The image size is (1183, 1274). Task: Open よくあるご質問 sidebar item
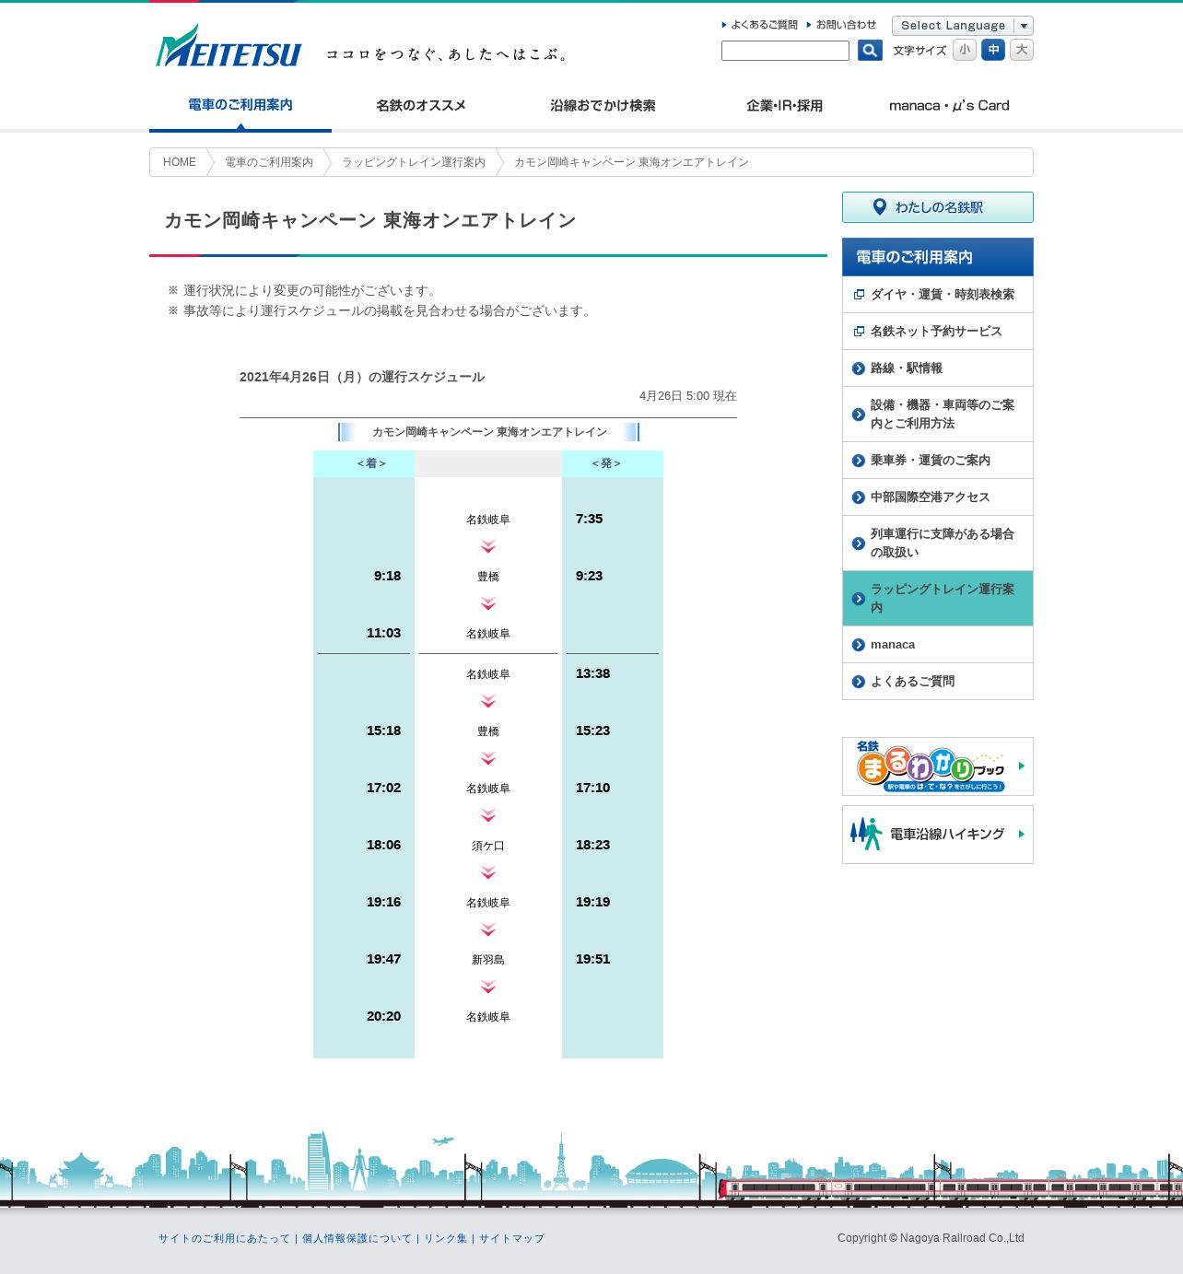pos(938,682)
